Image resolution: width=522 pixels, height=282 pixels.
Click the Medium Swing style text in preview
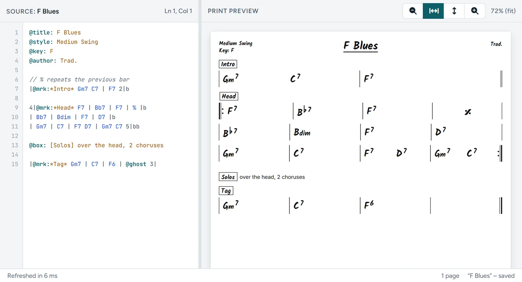[235, 43]
